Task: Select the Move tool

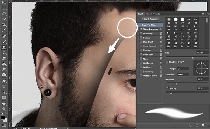Action: tap(4, 2)
